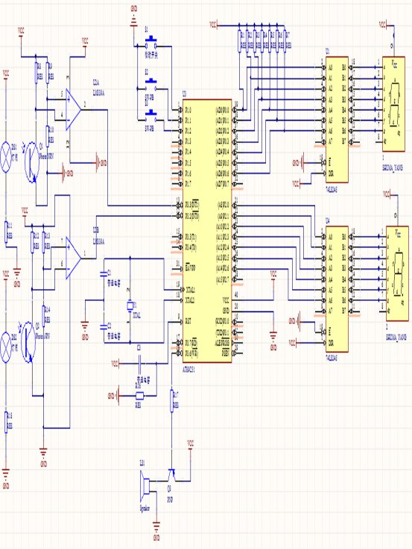Click the upper seven-segment display component
This screenshot has width=412, height=549.
(393, 104)
